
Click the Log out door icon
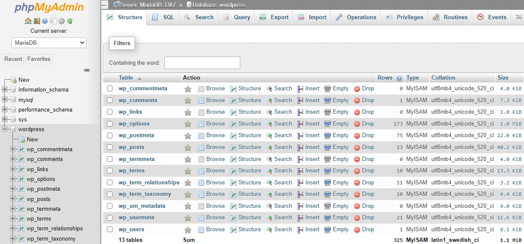tap(37, 21)
